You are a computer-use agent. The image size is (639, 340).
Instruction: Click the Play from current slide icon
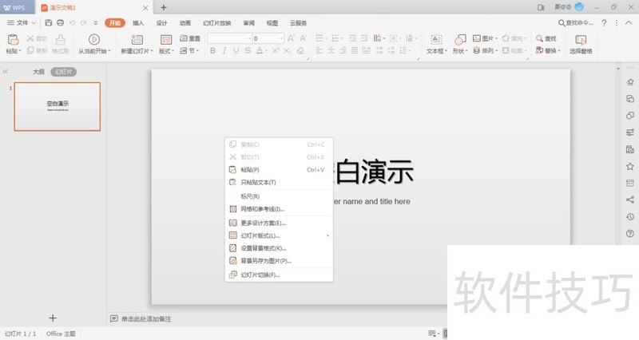click(94, 38)
